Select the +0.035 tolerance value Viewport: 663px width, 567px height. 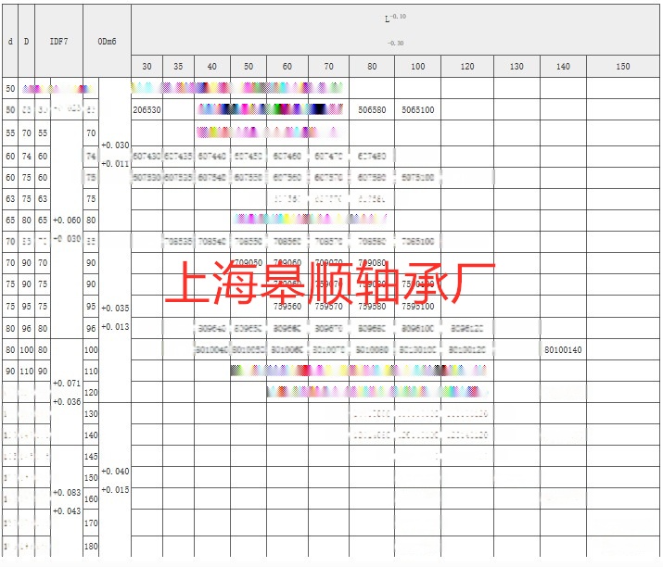point(115,308)
